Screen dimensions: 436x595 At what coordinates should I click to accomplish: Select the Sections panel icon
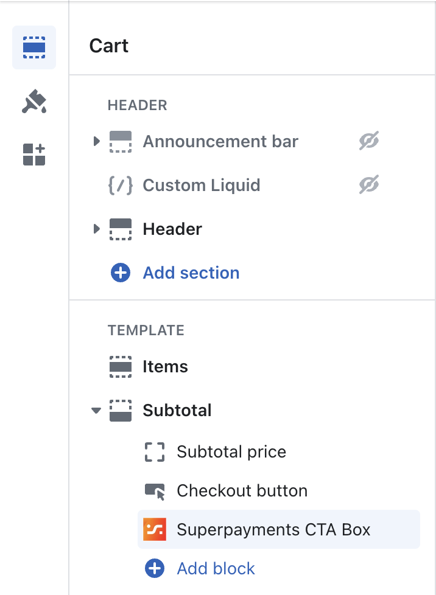click(x=33, y=46)
